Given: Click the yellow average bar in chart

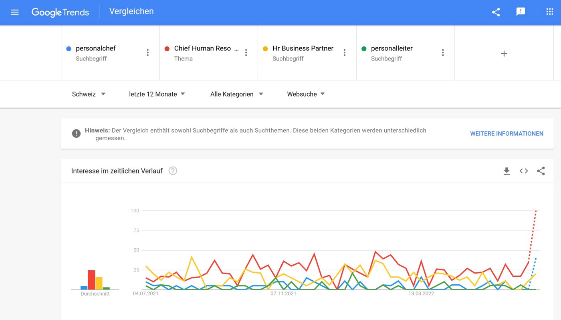Looking at the screenshot, I should [x=99, y=283].
